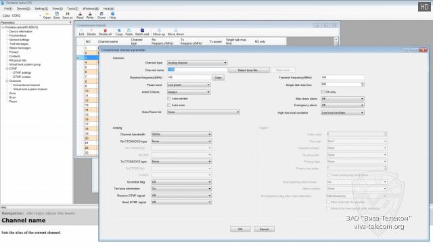Open the Tx CTCSS/DCS type dropdown

pos(181,162)
